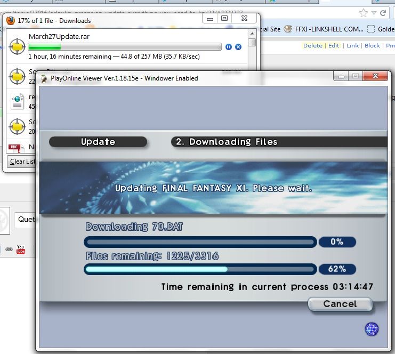Screen dimensions: 395x354
Task: Click the Edit link on forum post
Action: pyautogui.click(x=334, y=46)
